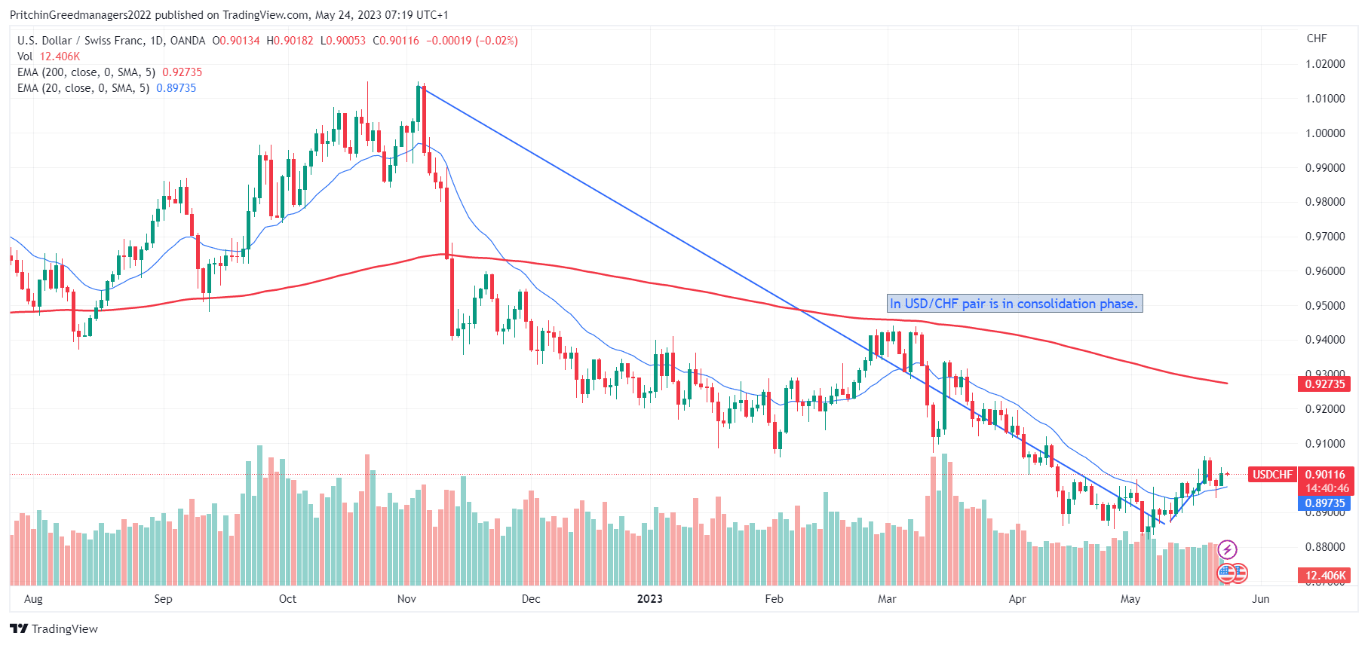Screen dimensions: 1368x645
Task: Click the Apr label on the time axis
Action: coord(1017,599)
